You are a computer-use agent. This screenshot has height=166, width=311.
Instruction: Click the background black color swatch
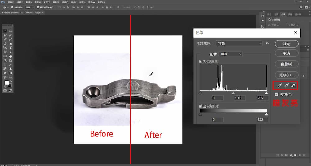click(x=10, y=85)
